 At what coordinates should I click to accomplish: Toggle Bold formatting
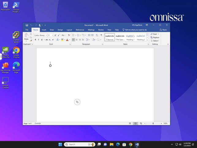pos(36,40)
